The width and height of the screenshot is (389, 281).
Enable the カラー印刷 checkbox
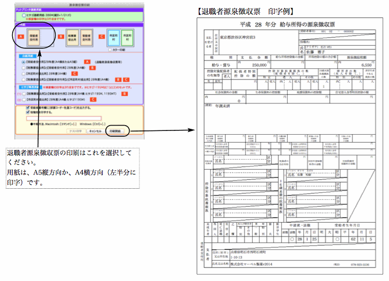click(x=109, y=49)
